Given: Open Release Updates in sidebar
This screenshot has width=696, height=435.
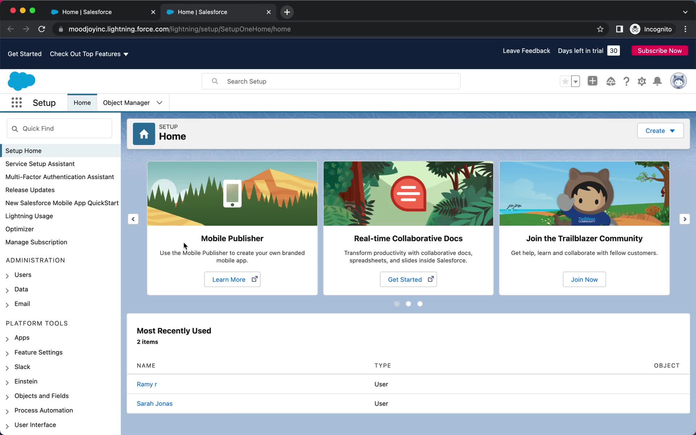Looking at the screenshot, I should pos(30,190).
